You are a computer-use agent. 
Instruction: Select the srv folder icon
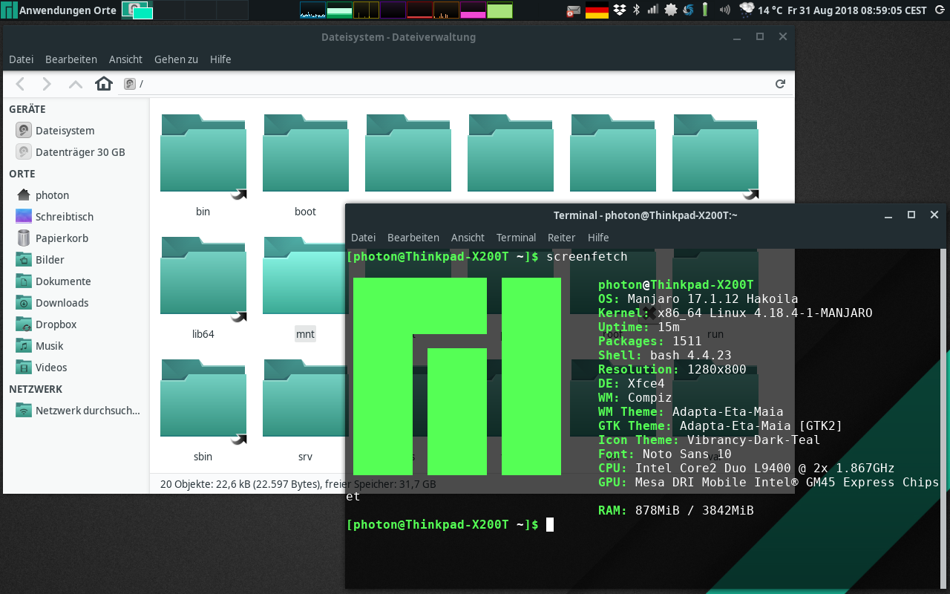coord(306,398)
